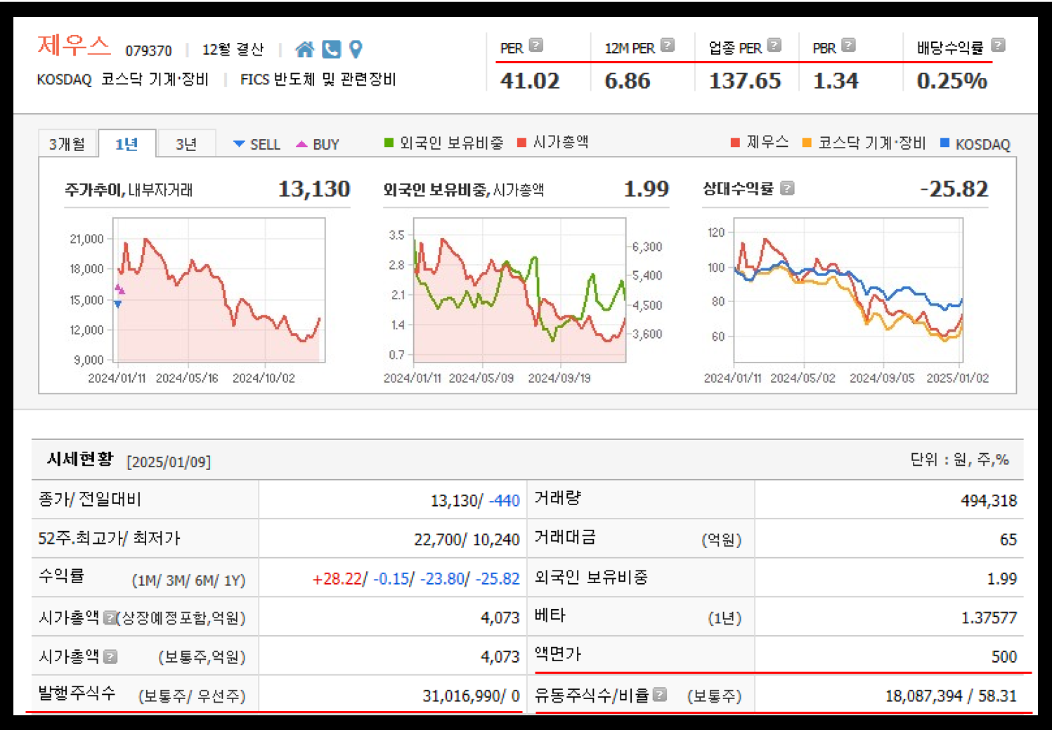Open help icon next to 배당수익률
Image resolution: width=1052 pixels, height=730 pixels.
point(998,46)
